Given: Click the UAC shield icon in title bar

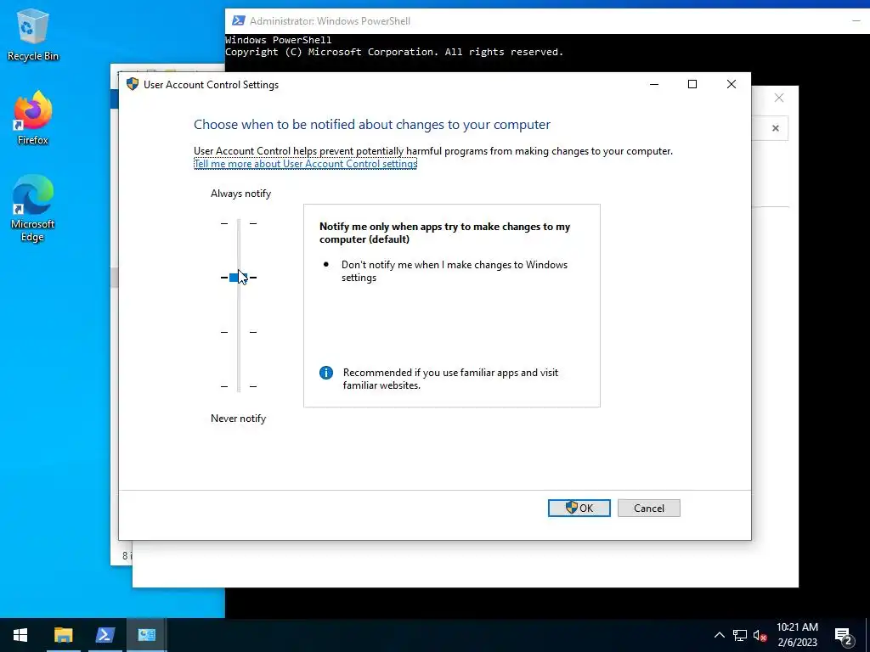Looking at the screenshot, I should point(132,84).
